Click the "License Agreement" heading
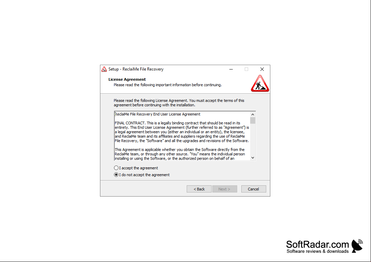 tap(127, 79)
